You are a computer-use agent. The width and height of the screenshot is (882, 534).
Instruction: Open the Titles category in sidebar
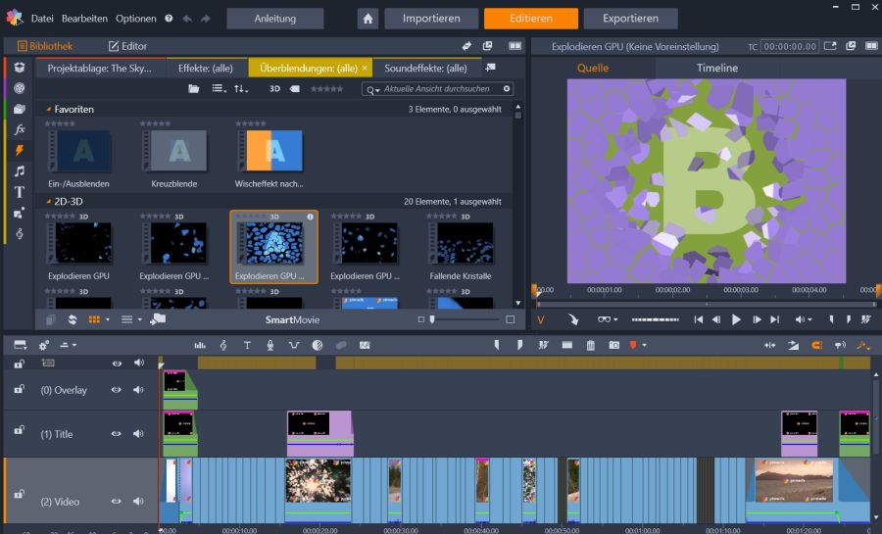[x=20, y=192]
